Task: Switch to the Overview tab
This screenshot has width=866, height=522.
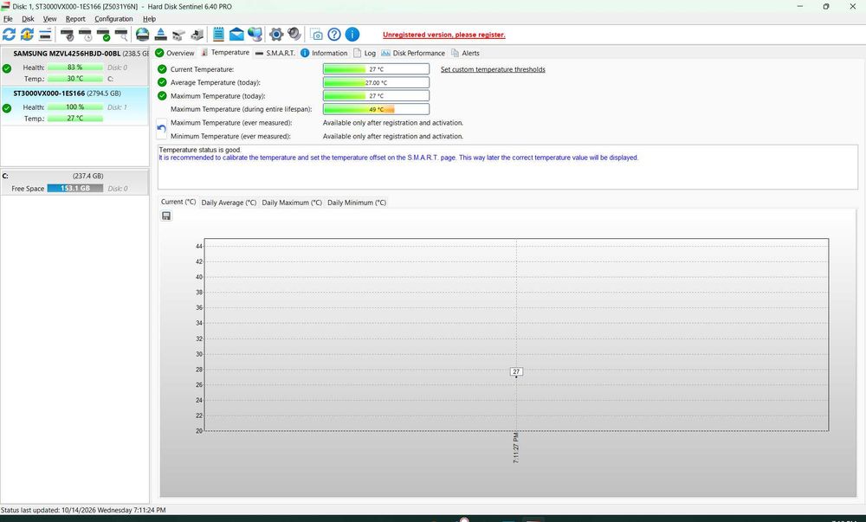Action: (x=175, y=53)
